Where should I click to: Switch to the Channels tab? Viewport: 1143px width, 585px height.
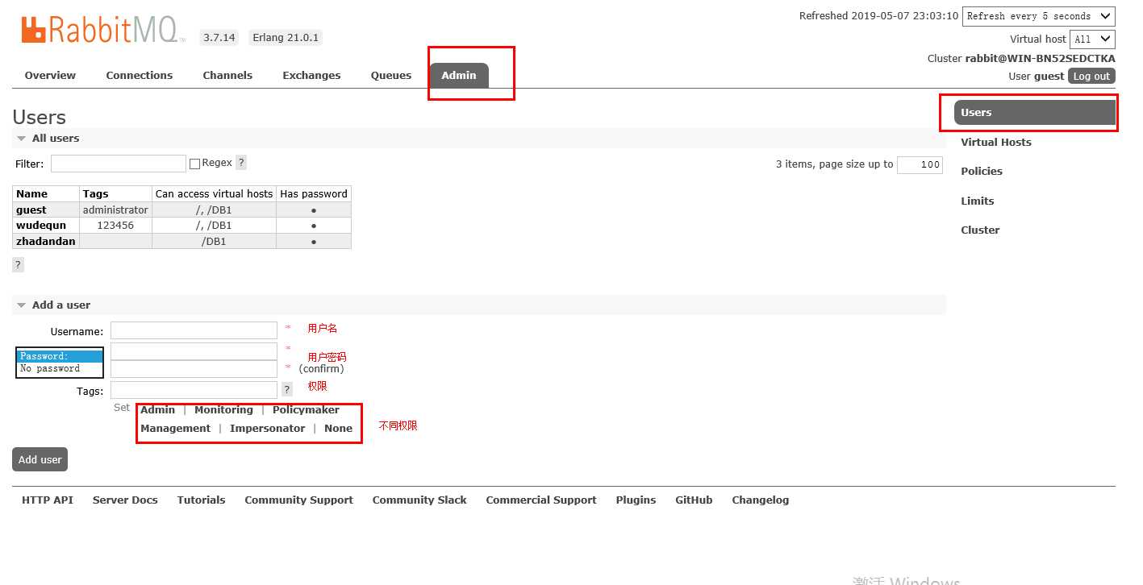227,76
